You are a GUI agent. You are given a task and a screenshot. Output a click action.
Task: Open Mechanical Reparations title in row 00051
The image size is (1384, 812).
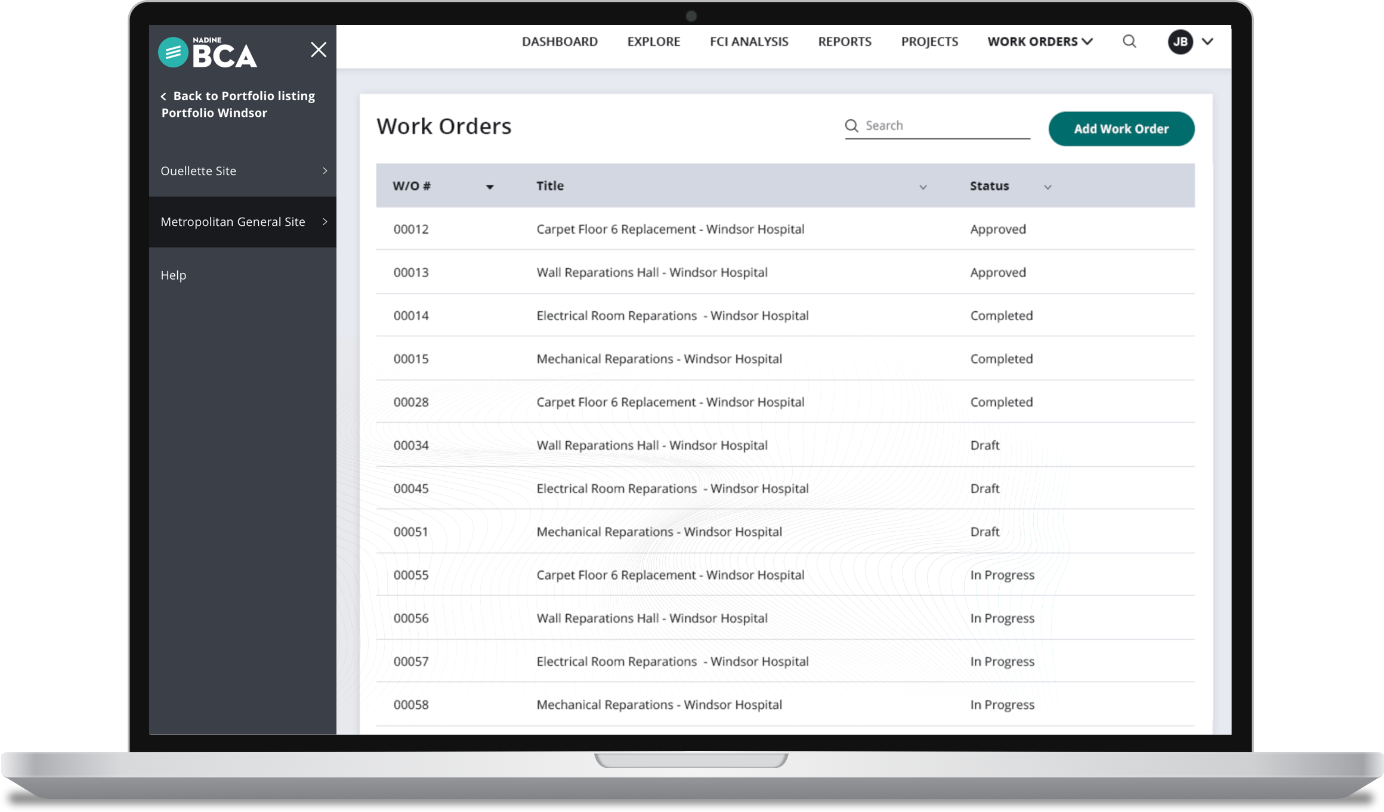click(659, 532)
